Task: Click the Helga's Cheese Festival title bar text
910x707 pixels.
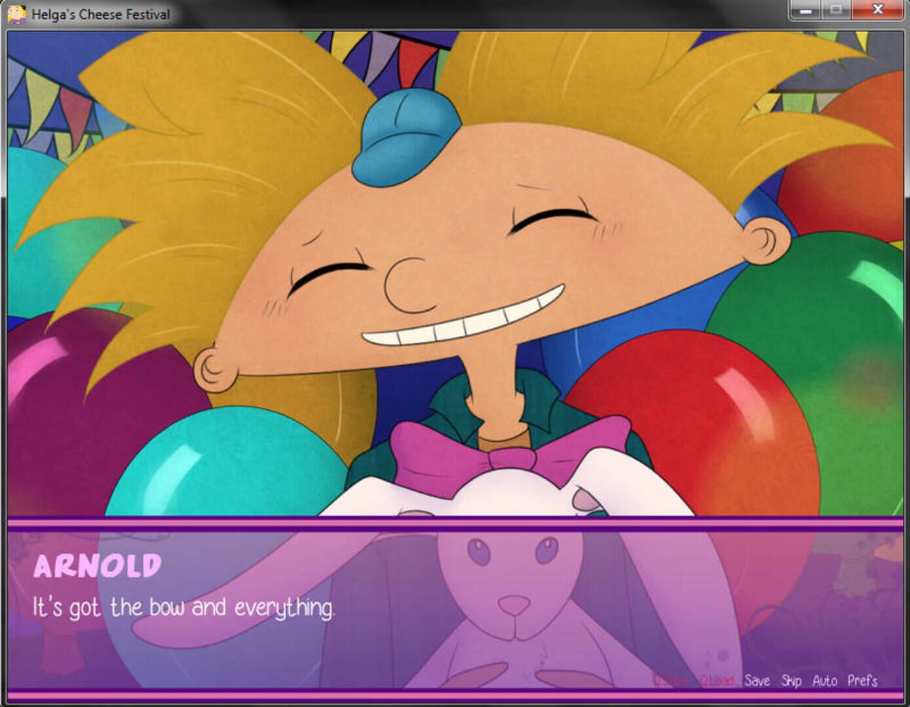Action: [101, 14]
